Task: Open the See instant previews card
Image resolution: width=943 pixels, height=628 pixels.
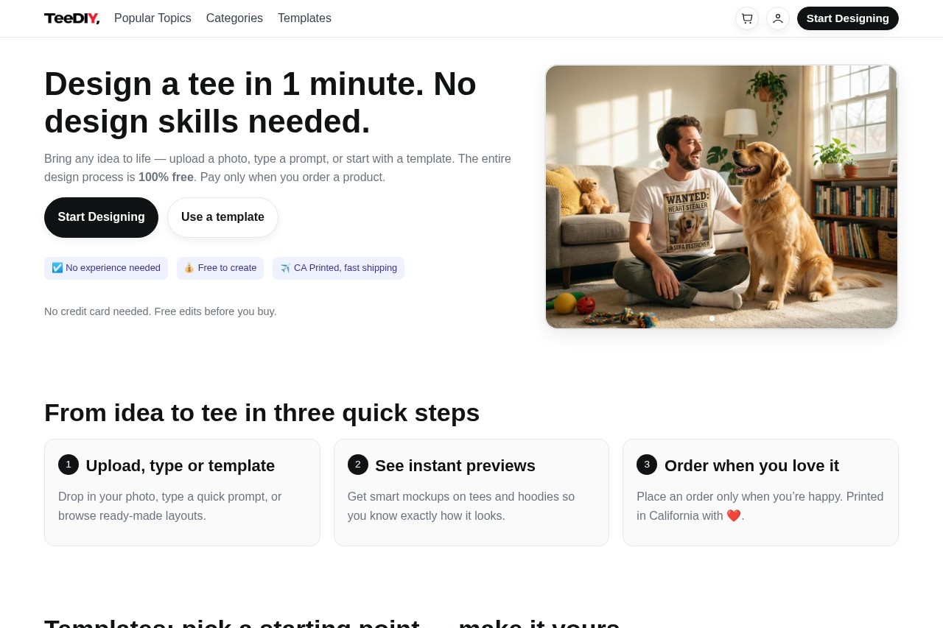Action: click(471, 493)
